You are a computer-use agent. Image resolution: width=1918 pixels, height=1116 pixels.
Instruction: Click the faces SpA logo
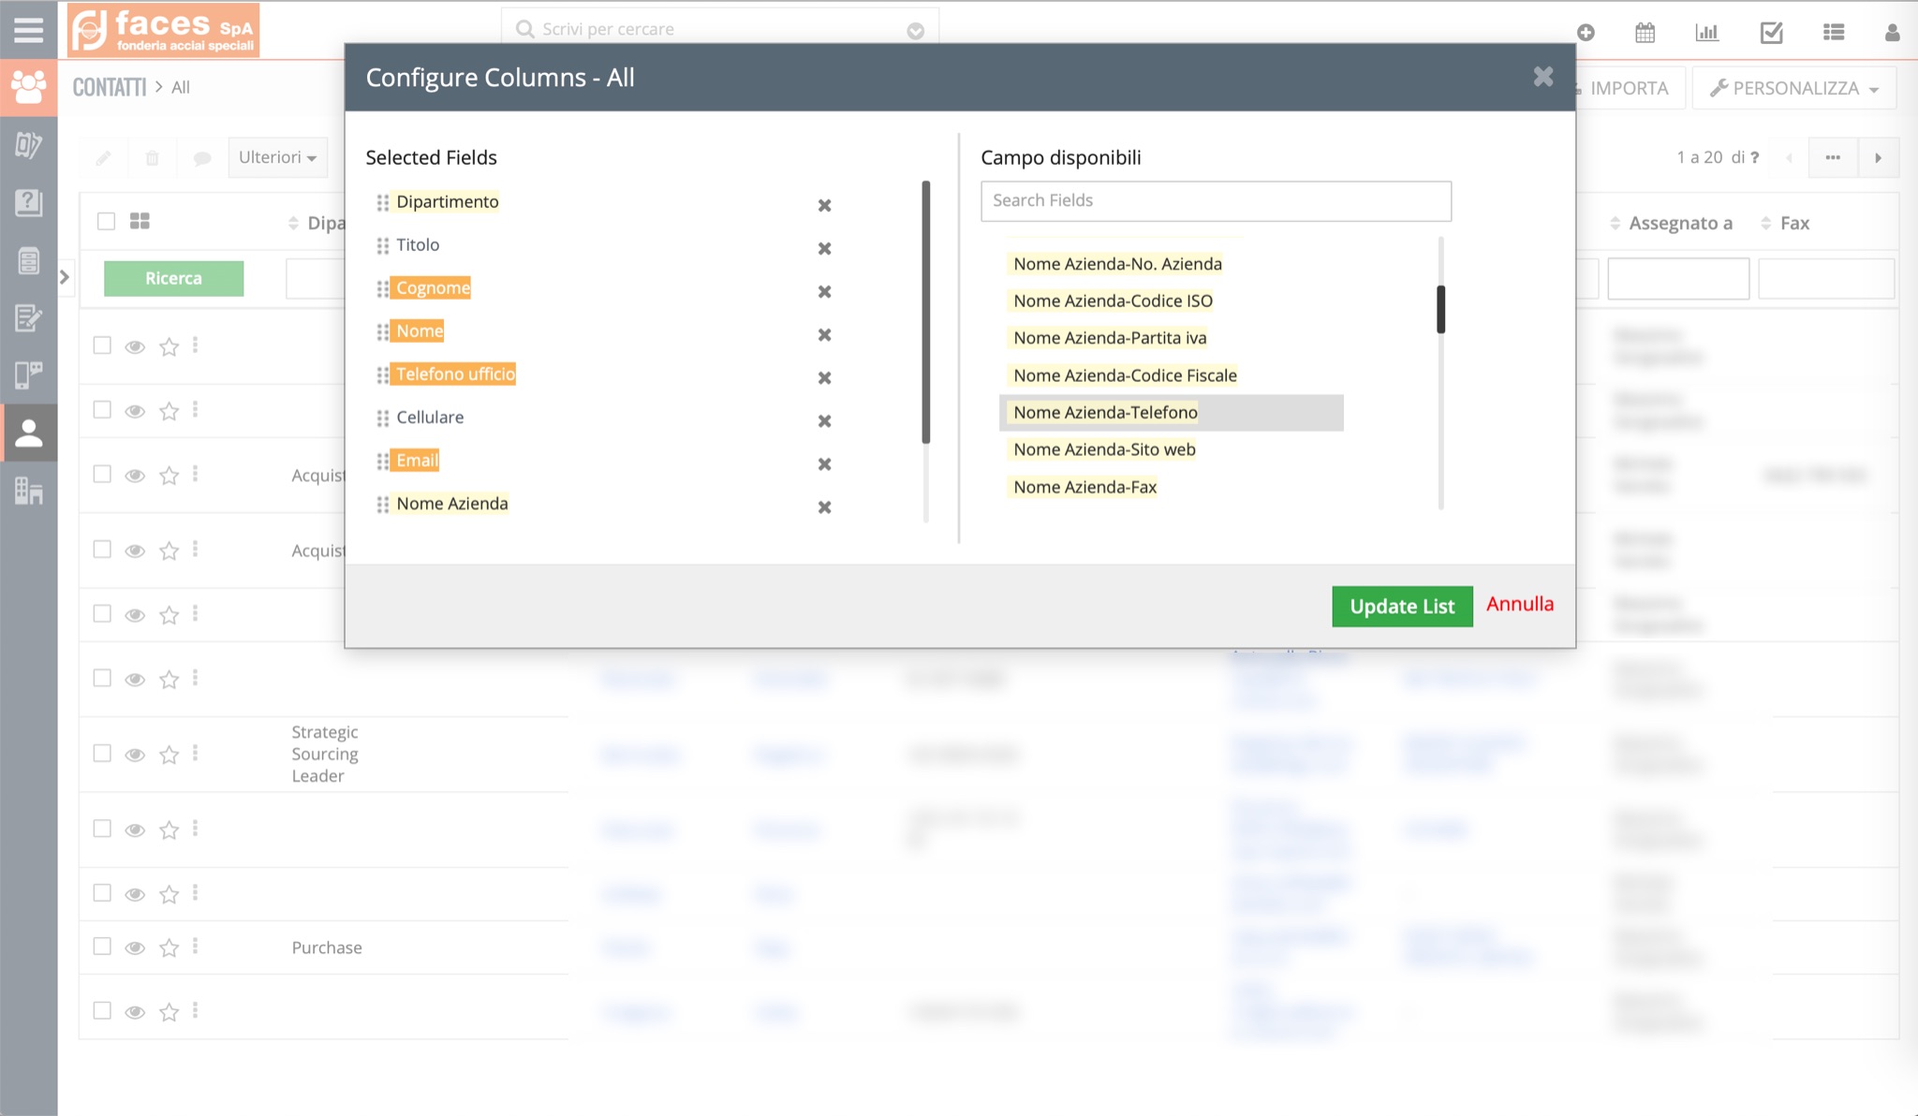click(x=164, y=31)
